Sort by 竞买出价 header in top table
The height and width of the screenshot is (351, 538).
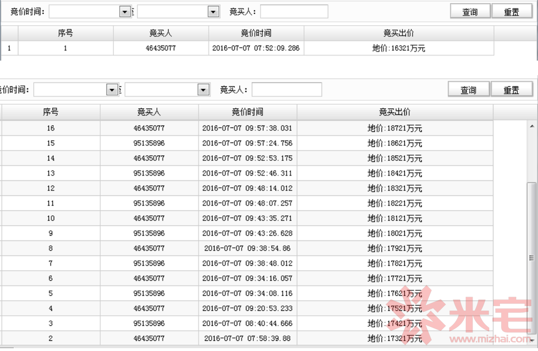[398, 33]
